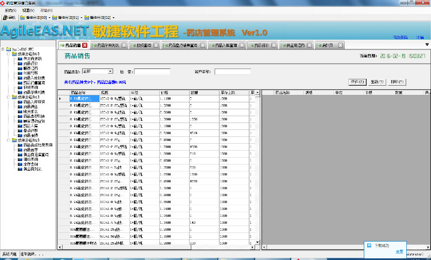Open the tab overflow list arrow
Image resolution: width=431 pixels, height=260 pixels.
point(427,44)
